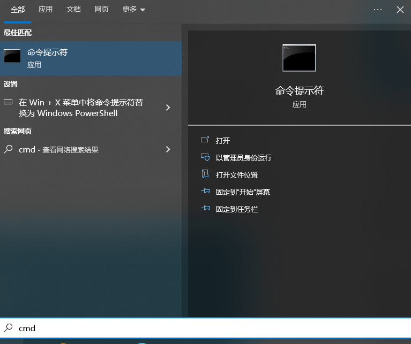Open the three-dot options menu
This screenshot has height=344, width=411.
378,10
